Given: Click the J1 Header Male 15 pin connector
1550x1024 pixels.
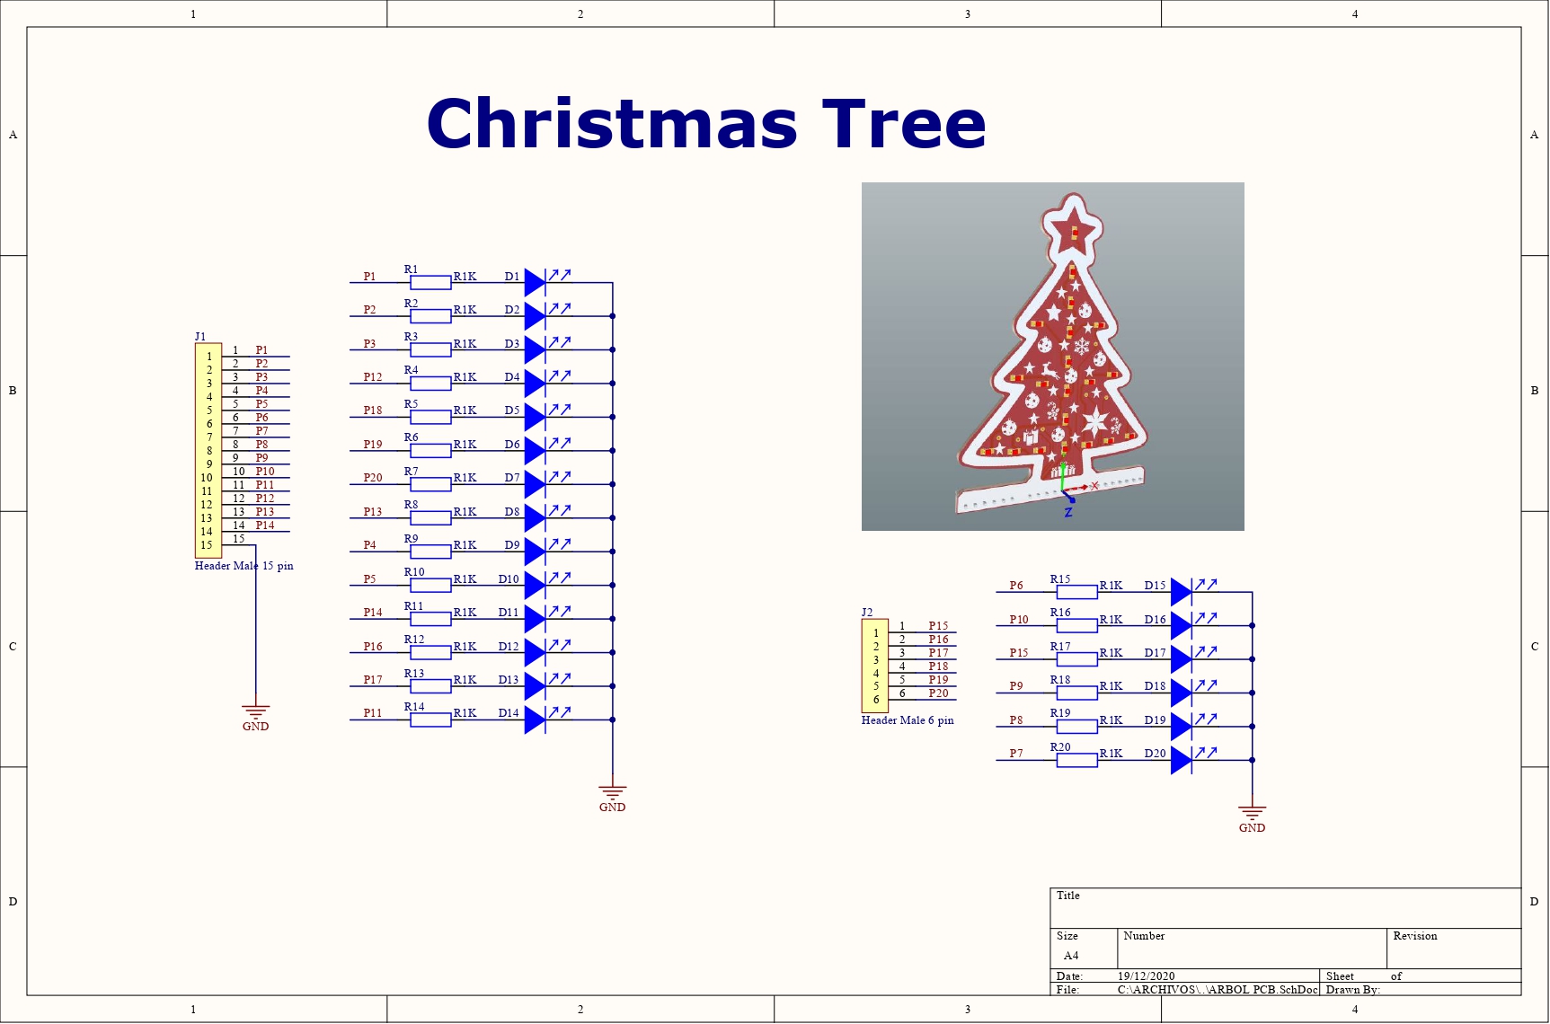Looking at the screenshot, I should pos(208,446).
